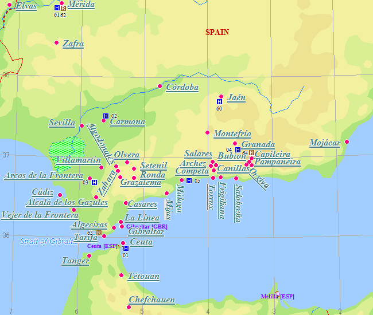Open the H icon below Jaén

pyautogui.click(x=219, y=102)
